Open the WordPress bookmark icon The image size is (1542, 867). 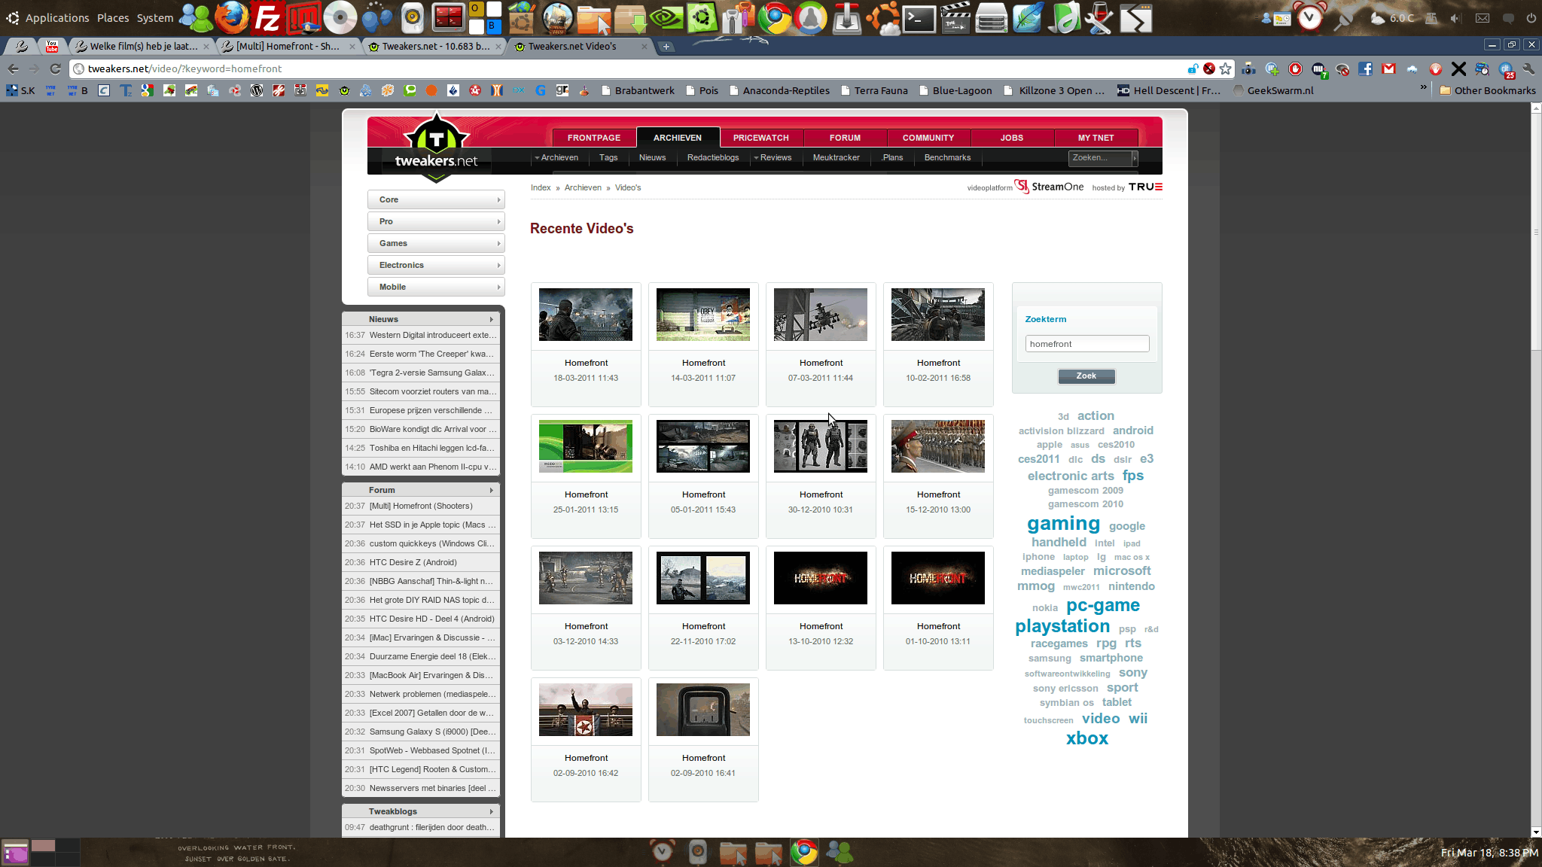pos(257,90)
